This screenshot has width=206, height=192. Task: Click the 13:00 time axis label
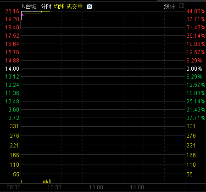(96, 187)
